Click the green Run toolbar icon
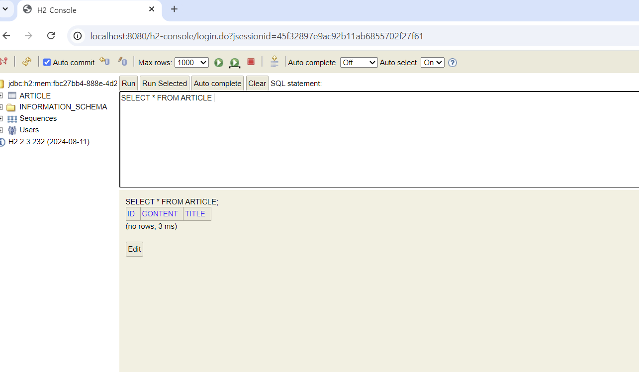This screenshot has width=639, height=372. pos(219,62)
